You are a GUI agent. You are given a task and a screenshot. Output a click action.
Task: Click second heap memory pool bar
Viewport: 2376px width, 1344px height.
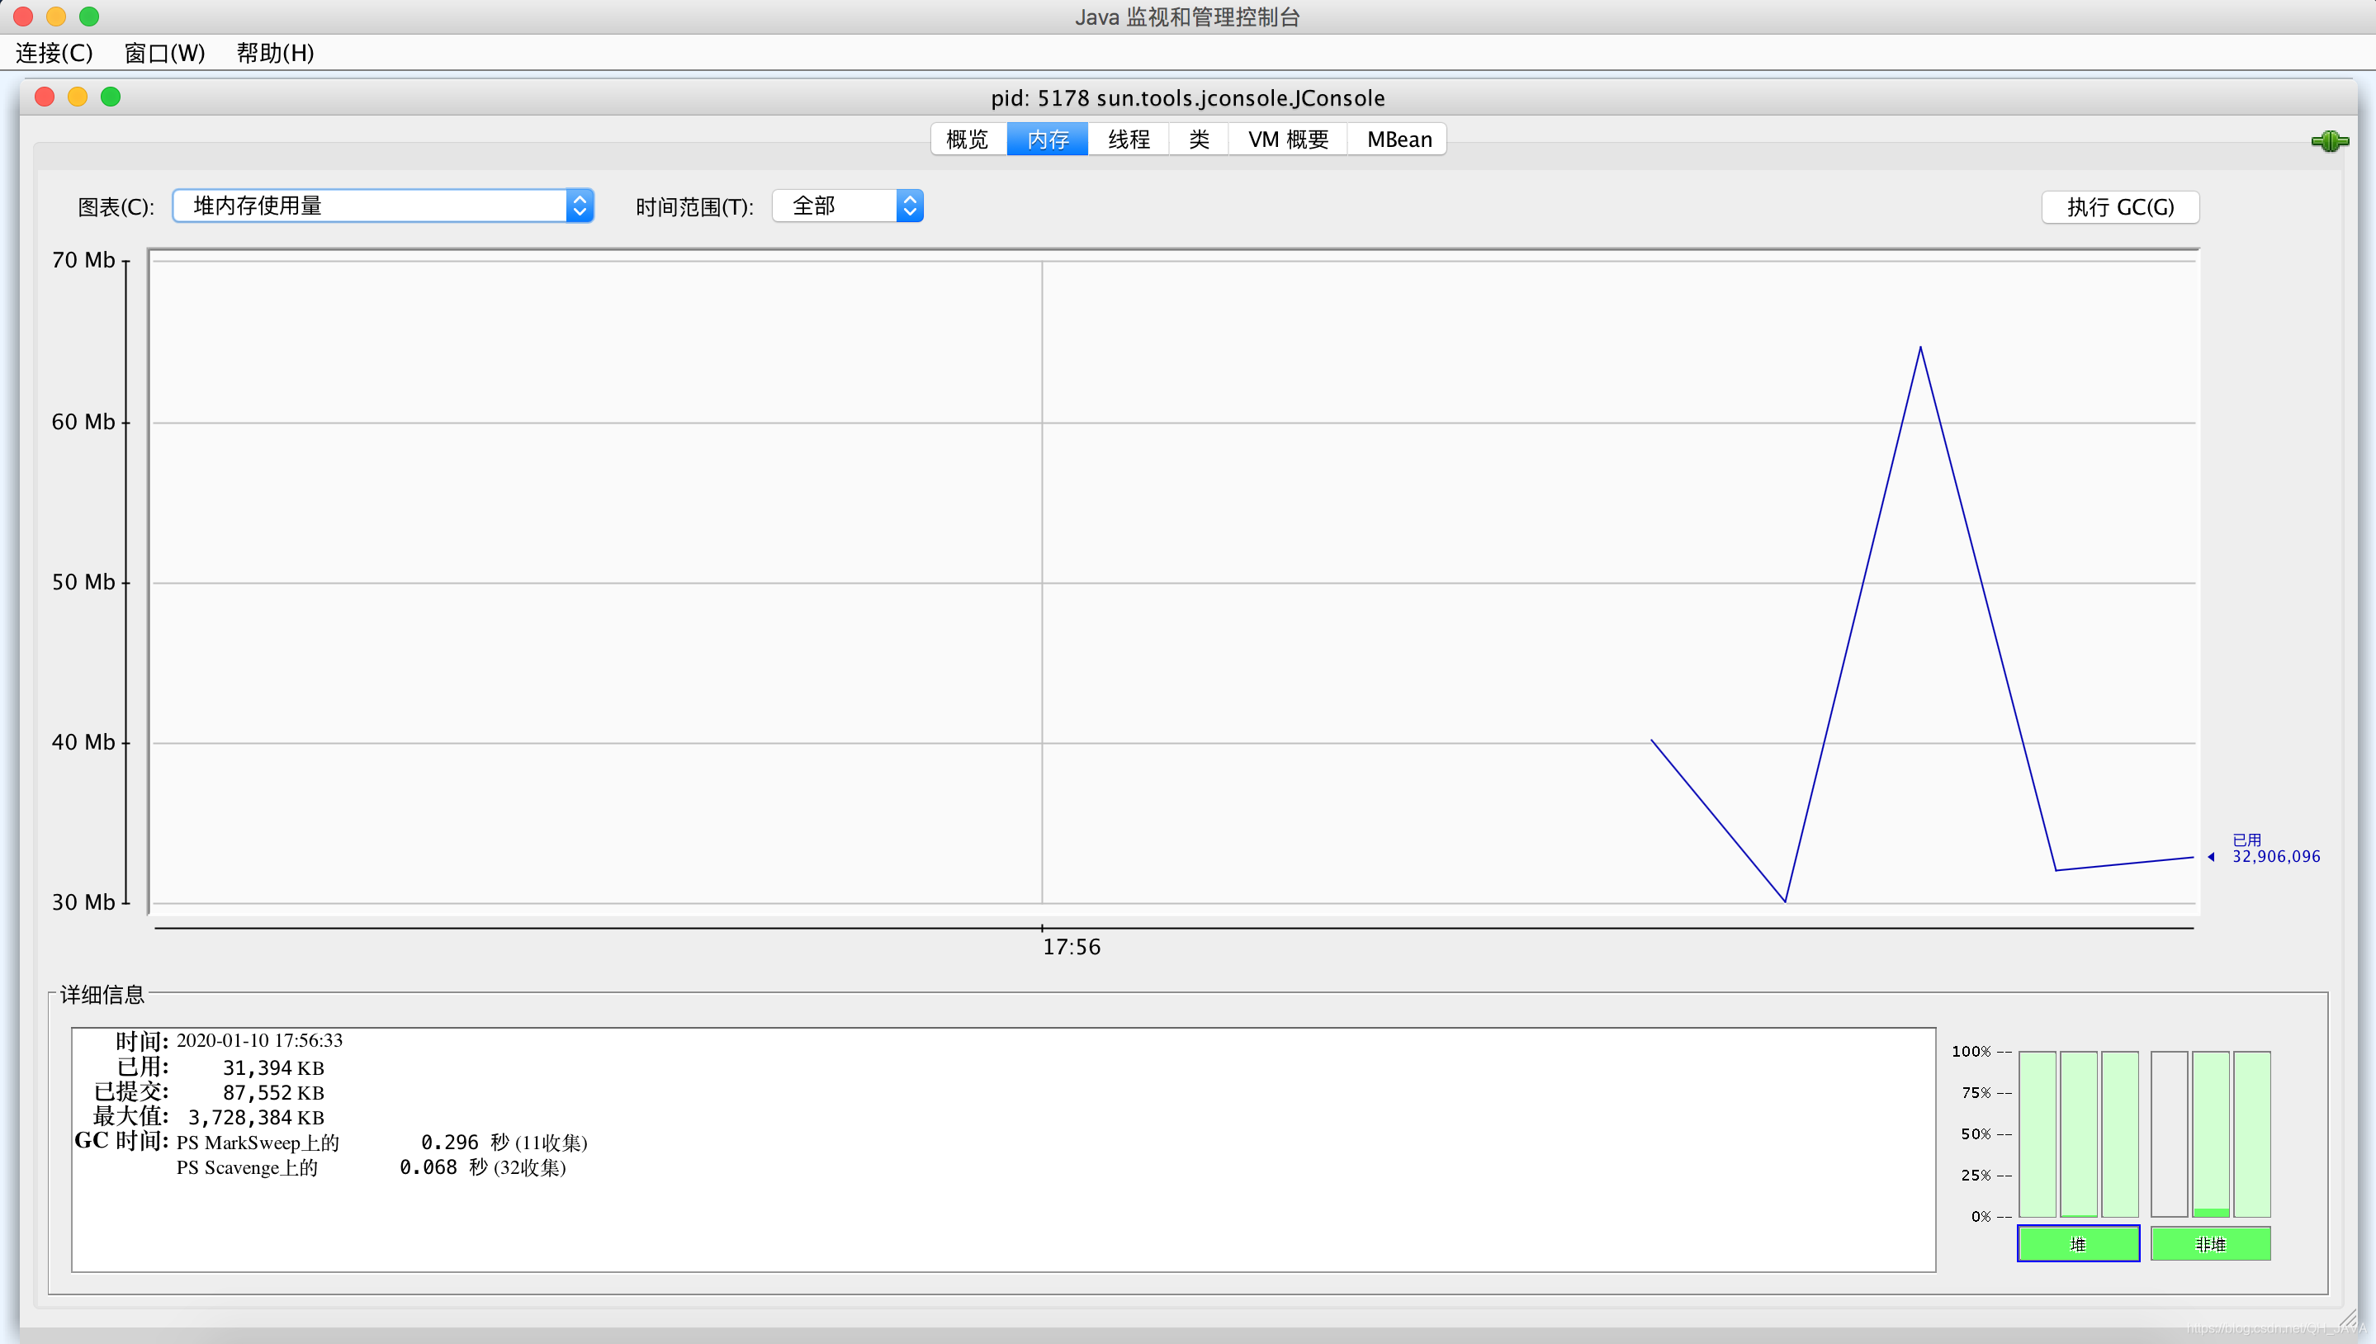tap(2078, 1133)
